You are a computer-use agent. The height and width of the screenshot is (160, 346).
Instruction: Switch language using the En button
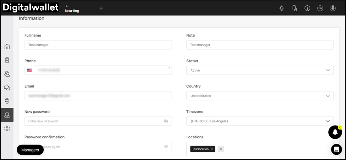[320, 8]
